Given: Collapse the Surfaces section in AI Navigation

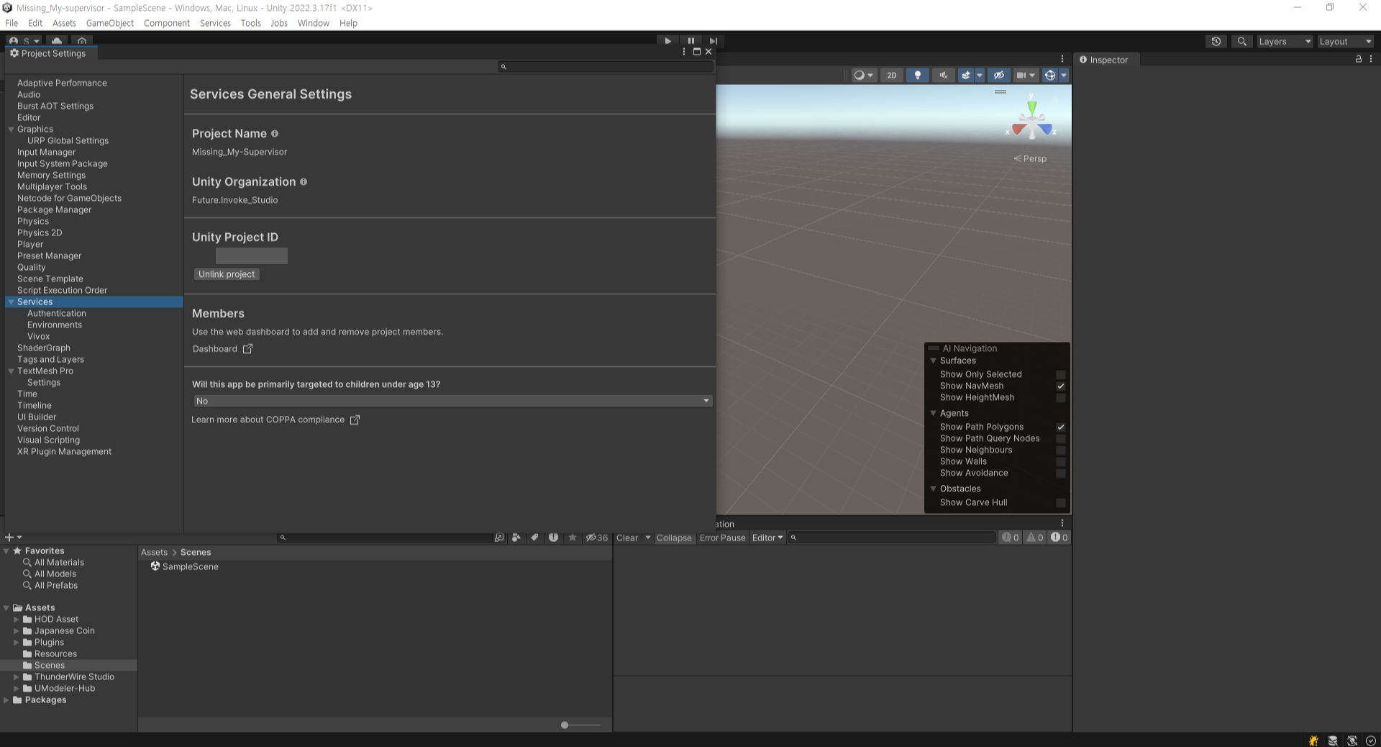Looking at the screenshot, I should pyautogui.click(x=934, y=361).
